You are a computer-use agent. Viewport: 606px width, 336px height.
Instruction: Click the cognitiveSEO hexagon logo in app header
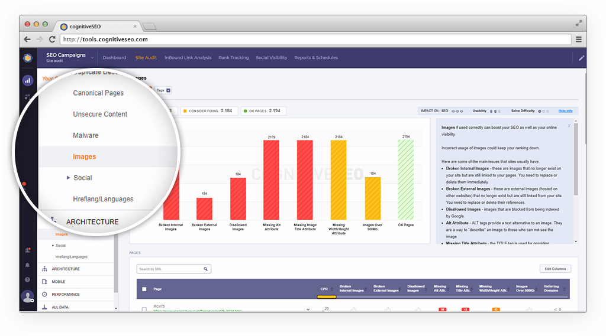tap(27, 58)
